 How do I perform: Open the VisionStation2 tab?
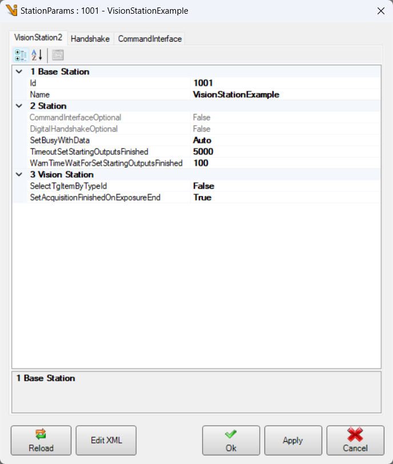point(38,38)
